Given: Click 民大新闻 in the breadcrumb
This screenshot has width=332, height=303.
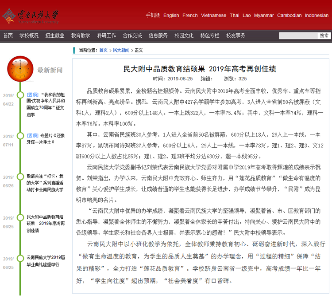Looking at the screenshot, I should pyautogui.click(x=121, y=50).
